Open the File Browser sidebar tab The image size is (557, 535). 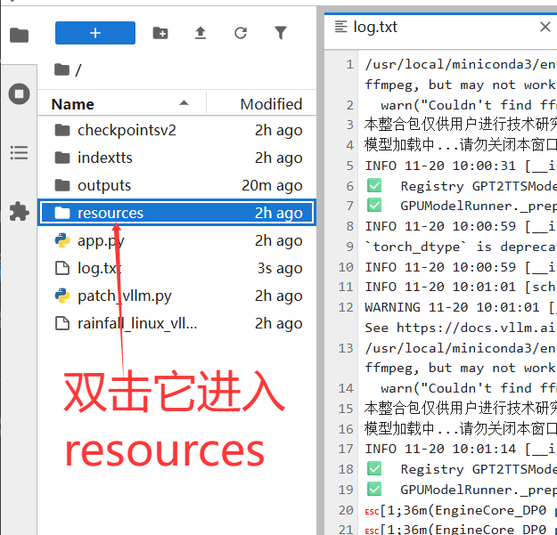19,35
